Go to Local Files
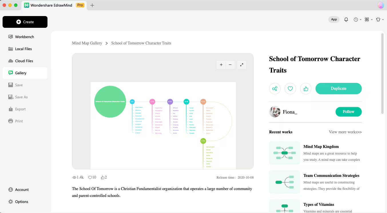The image size is (387, 213). pyautogui.click(x=25, y=49)
